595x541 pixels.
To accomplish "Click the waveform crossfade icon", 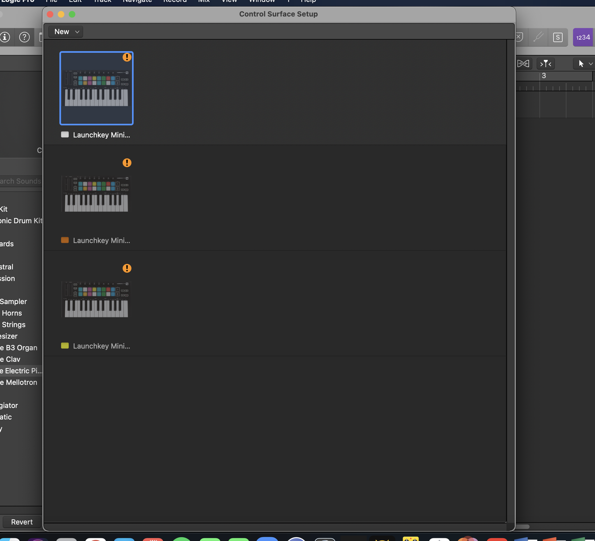I will (523, 64).
